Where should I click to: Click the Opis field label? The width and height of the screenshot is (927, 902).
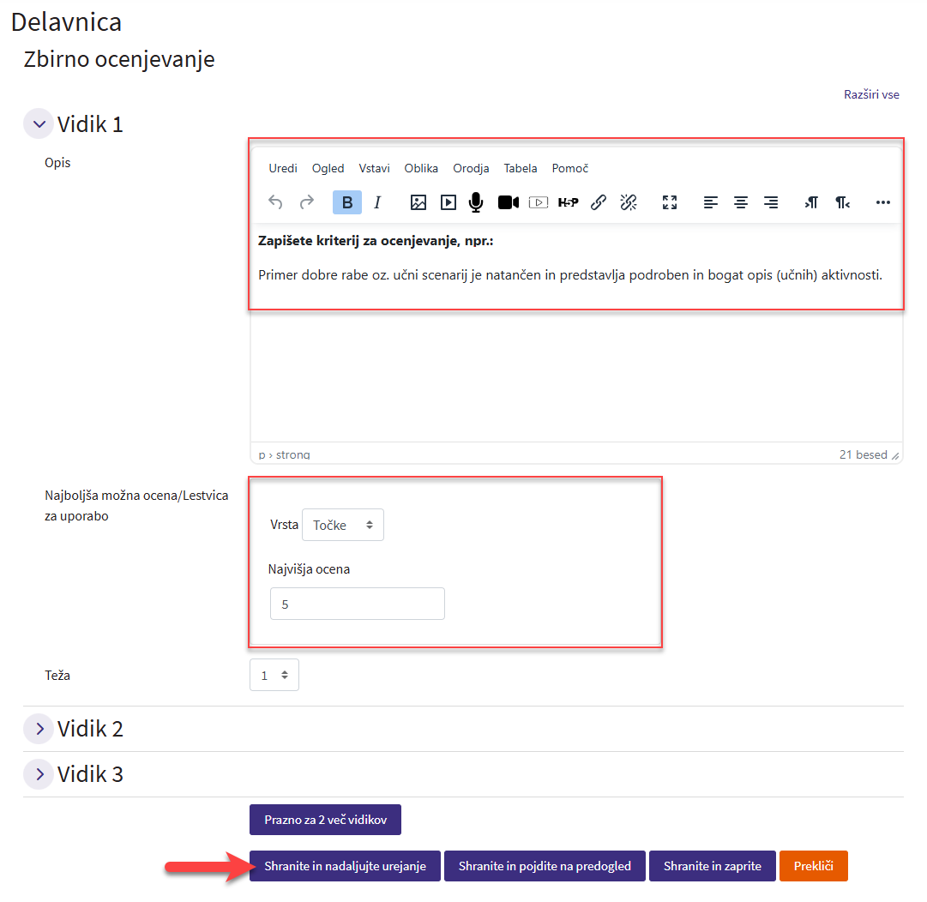click(x=57, y=163)
